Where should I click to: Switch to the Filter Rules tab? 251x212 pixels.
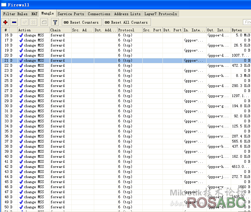click(15, 14)
